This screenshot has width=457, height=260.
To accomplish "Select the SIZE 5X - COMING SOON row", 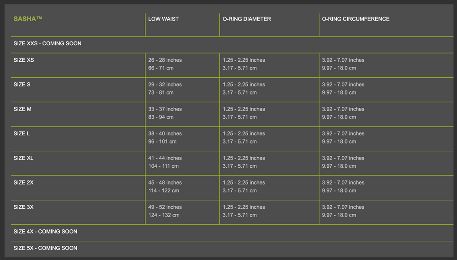I will [45, 248].
